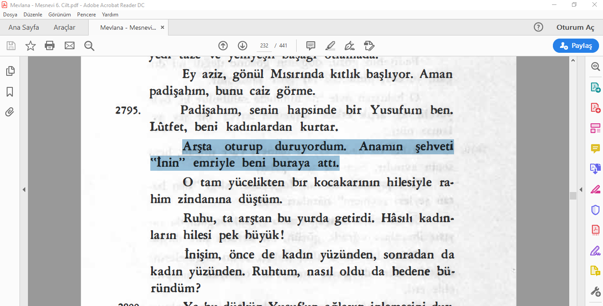The height and width of the screenshot is (306, 603).
Task: Open the search magnifier tool in right pane
Action: 595,67
